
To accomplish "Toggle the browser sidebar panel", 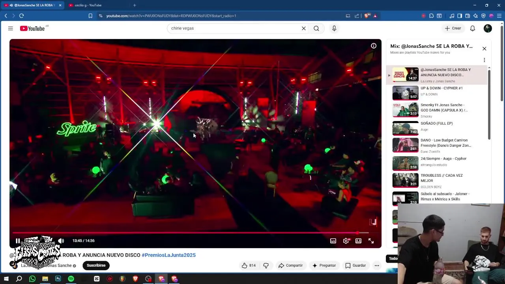I will pyautogui.click(x=460, y=16).
